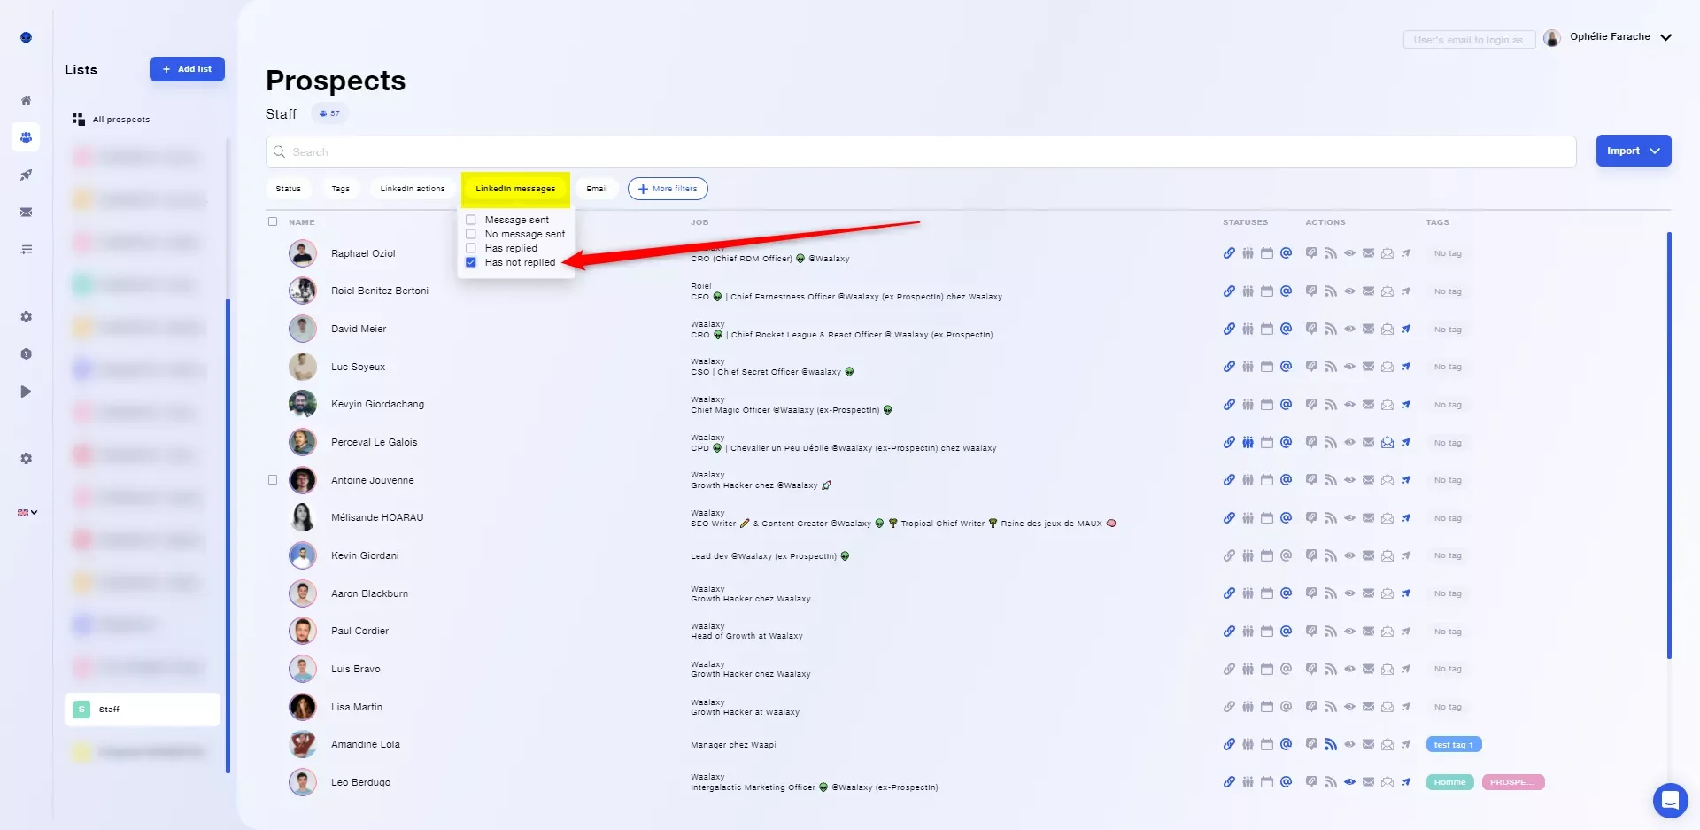Expand the Import dropdown button
Screen dimensions: 1700x830
click(x=1634, y=151)
